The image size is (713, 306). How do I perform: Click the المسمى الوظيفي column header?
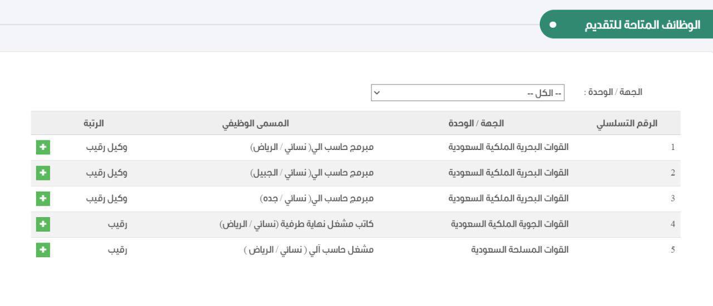pos(256,123)
